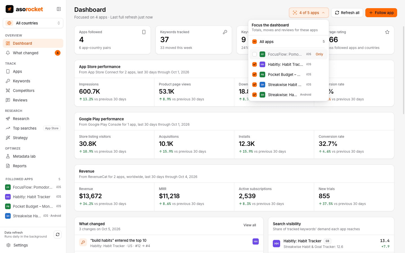Click the HH icon in Search visibility

276,243
